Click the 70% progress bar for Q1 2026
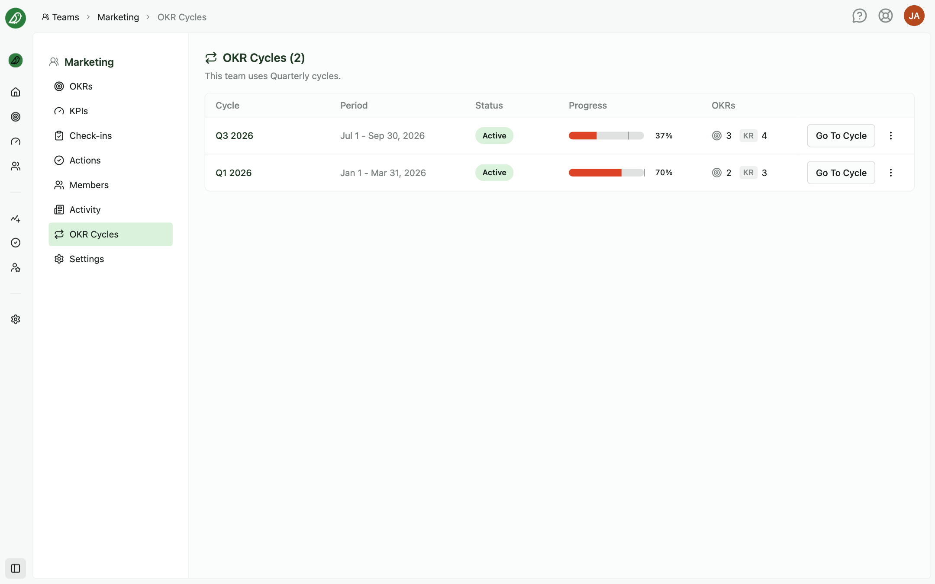This screenshot has width=935, height=584. (x=606, y=173)
